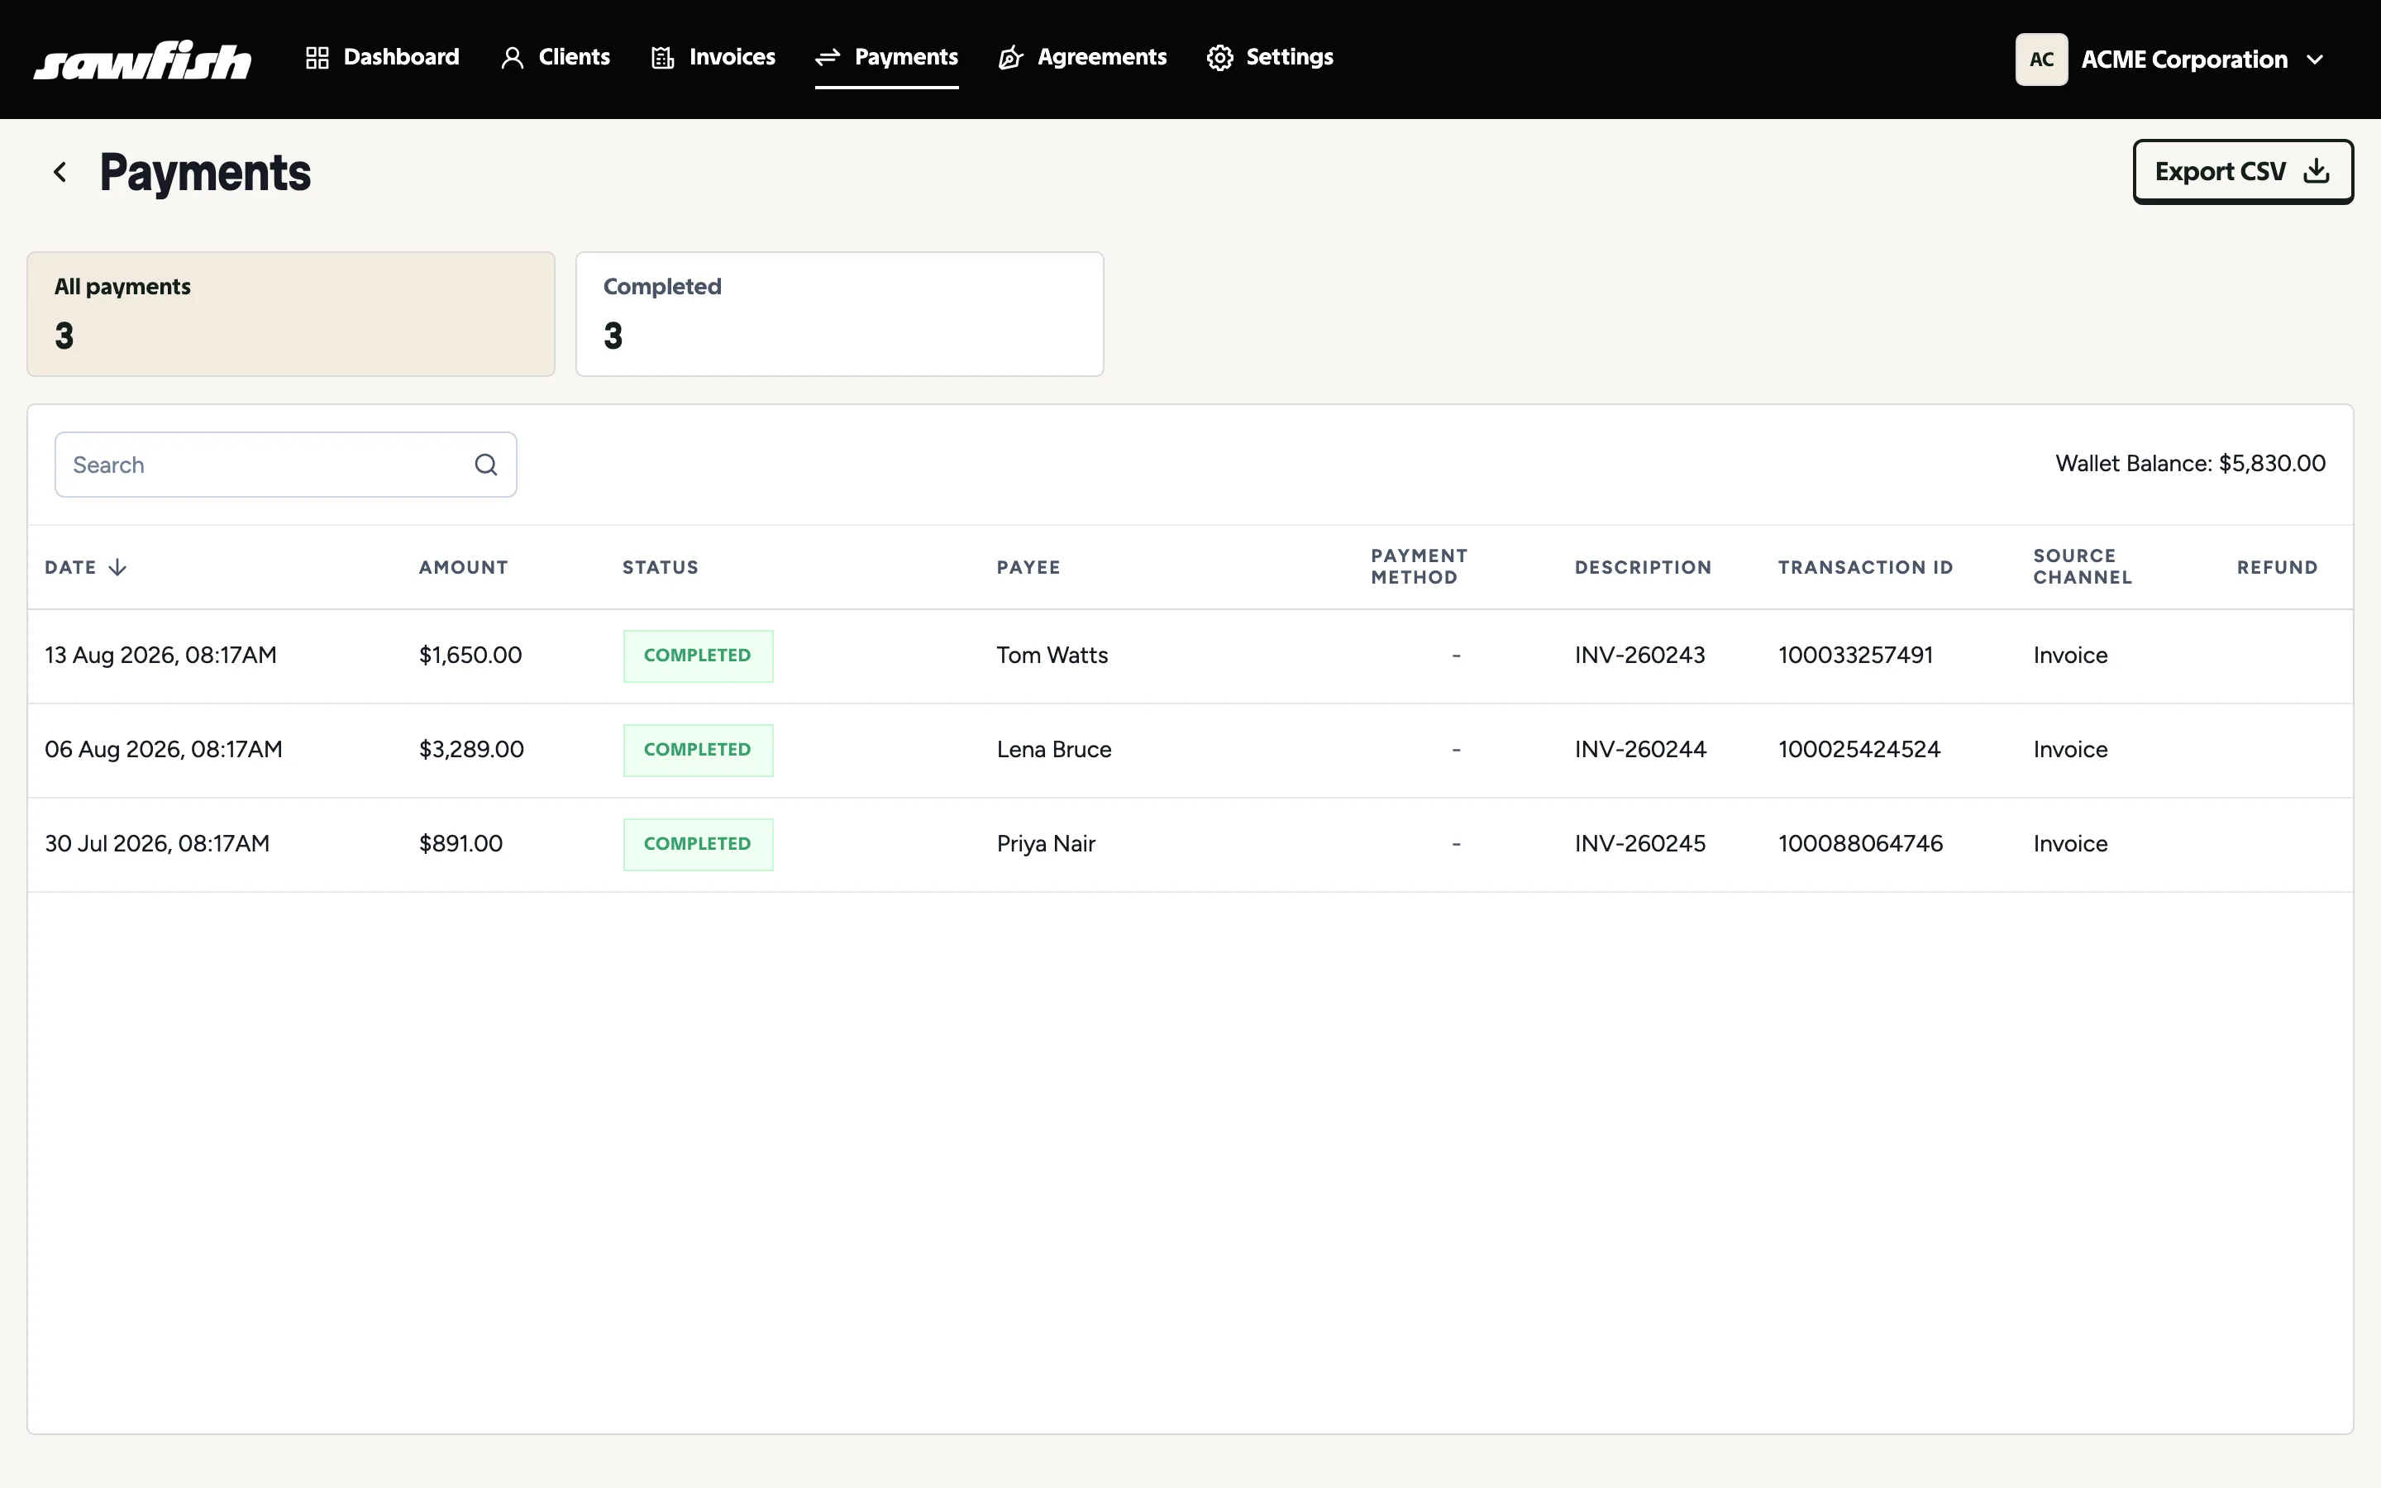2381x1488 pixels.
Task: Click the $1,650.00 amount
Action: pos(470,656)
